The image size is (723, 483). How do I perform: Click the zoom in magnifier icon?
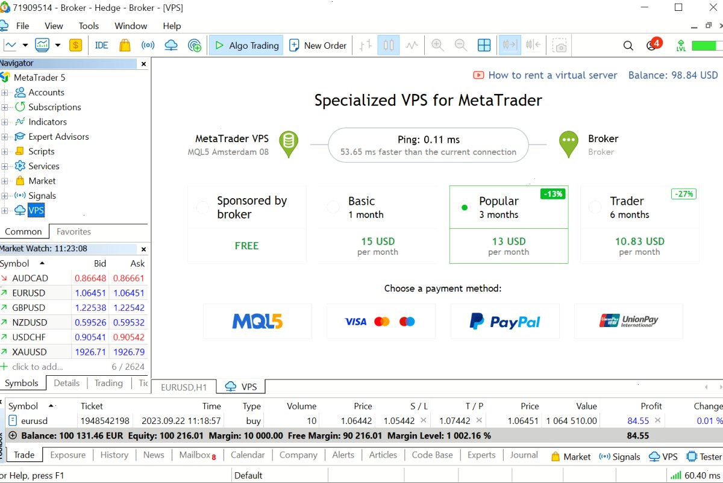(438, 45)
